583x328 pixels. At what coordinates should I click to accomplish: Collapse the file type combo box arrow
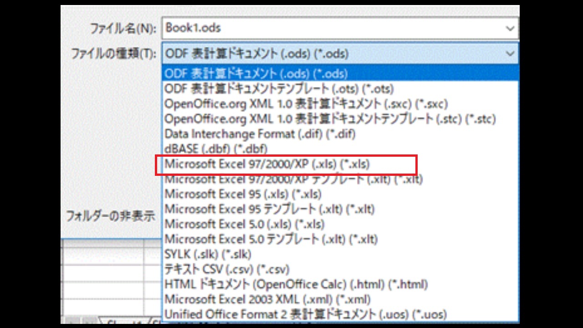click(x=510, y=54)
